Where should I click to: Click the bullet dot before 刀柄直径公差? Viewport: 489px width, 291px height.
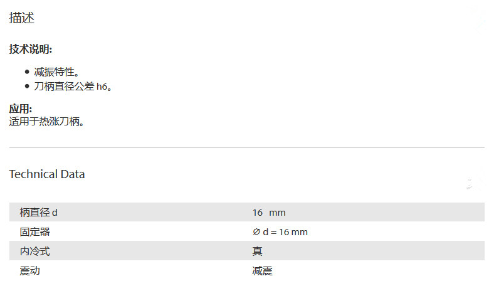point(27,87)
